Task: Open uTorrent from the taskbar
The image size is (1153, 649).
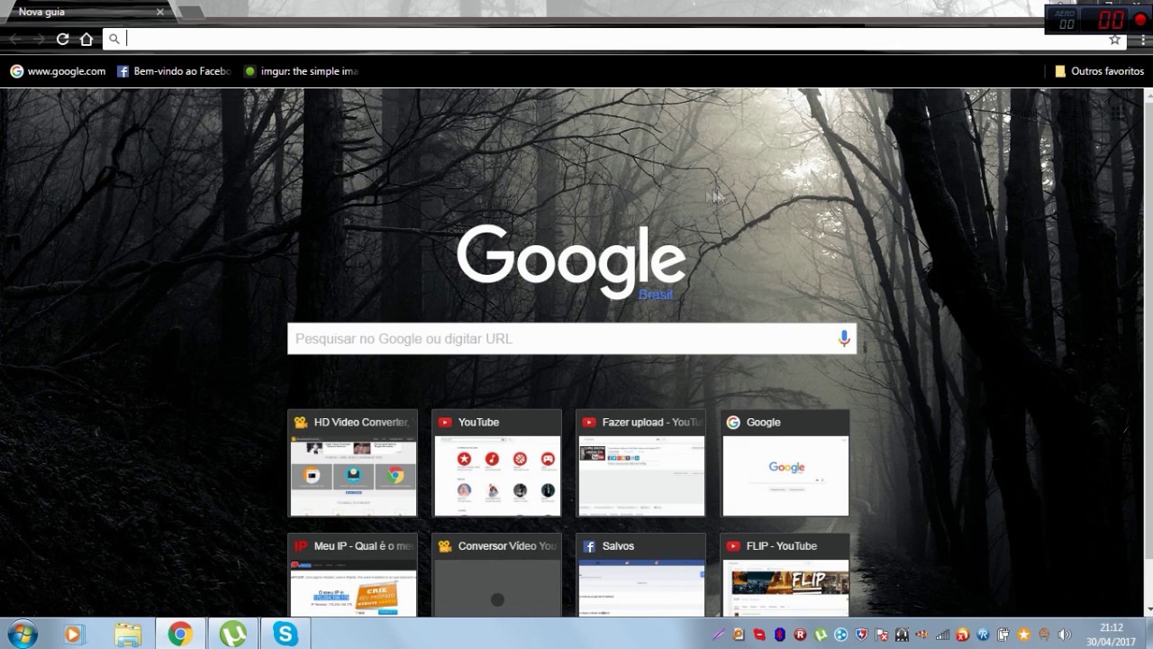Action: pos(232,635)
